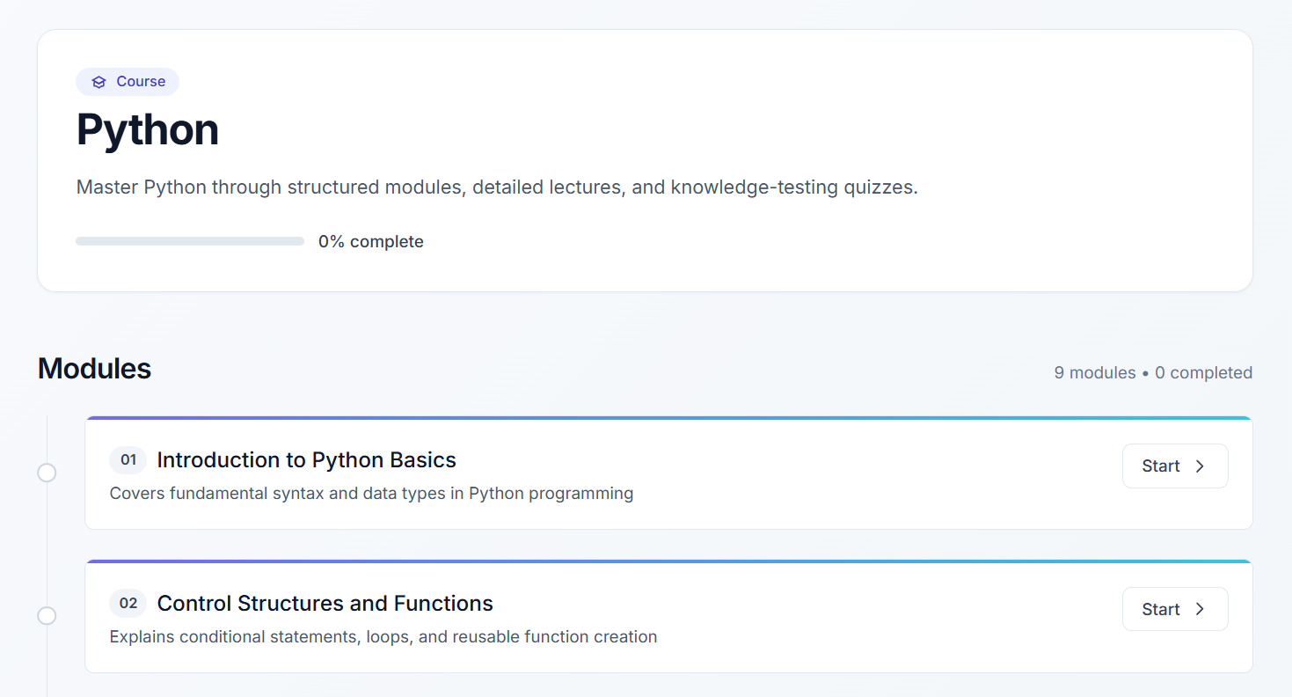Image resolution: width=1292 pixels, height=697 pixels.
Task: Click the 'Explains conditional statements' module description
Action: [x=383, y=637]
